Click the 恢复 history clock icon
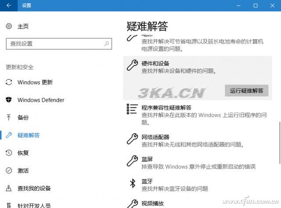281x208 pixels. coord(9,153)
